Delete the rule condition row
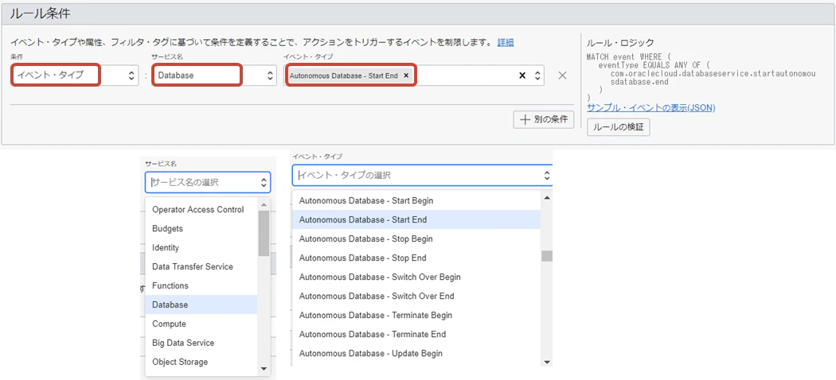The width and height of the screenshot is (836, 380). [x=562, y=76]
